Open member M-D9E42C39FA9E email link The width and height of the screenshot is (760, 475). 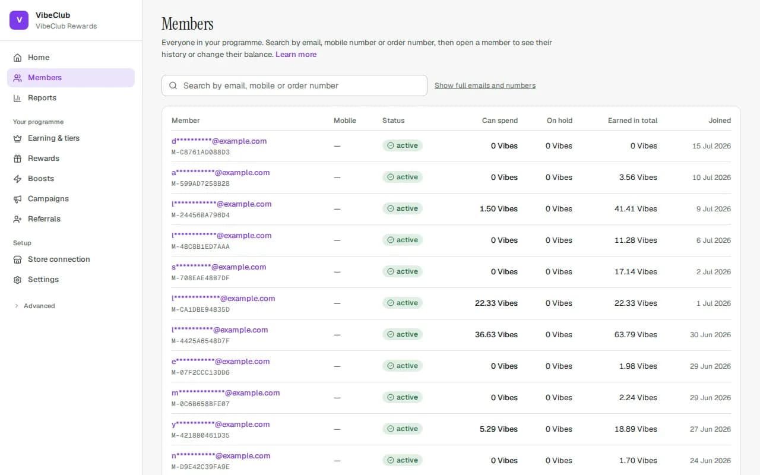pyautogui.click(x=221, y=456)
